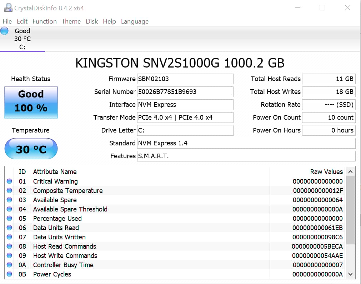Select the Percentage Used attribute name

pos(57,219)
